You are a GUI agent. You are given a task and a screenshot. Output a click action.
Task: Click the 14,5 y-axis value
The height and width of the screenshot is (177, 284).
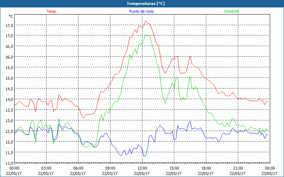tap(10, 89)
